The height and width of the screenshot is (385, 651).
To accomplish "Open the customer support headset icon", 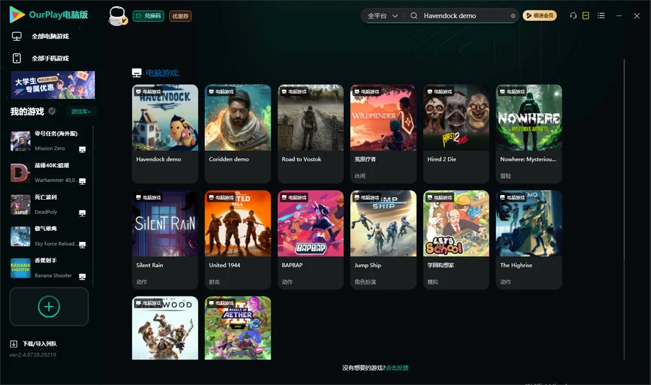I will (x=573, y=16).
